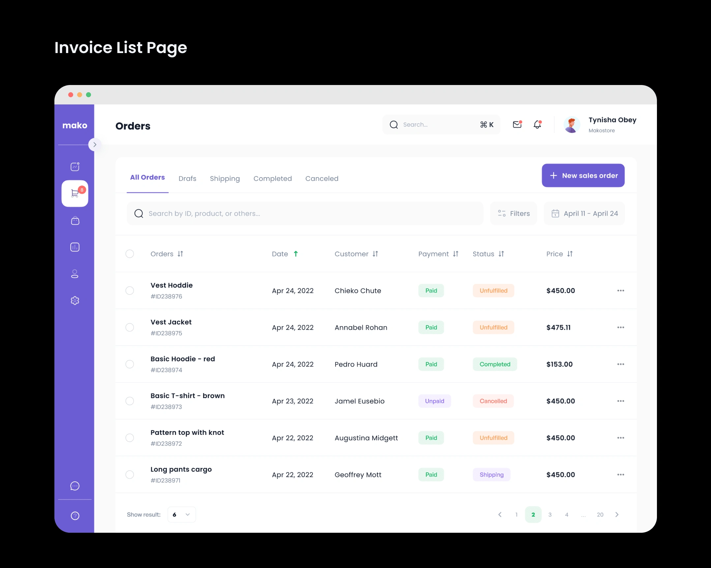Open the reports bar chart sidebar icon
The height and width of the screenshot is (568, 711).
(75, 247)
